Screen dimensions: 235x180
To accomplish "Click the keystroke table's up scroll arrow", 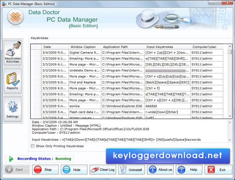I will pyautogui.click(x=230, y=46).
